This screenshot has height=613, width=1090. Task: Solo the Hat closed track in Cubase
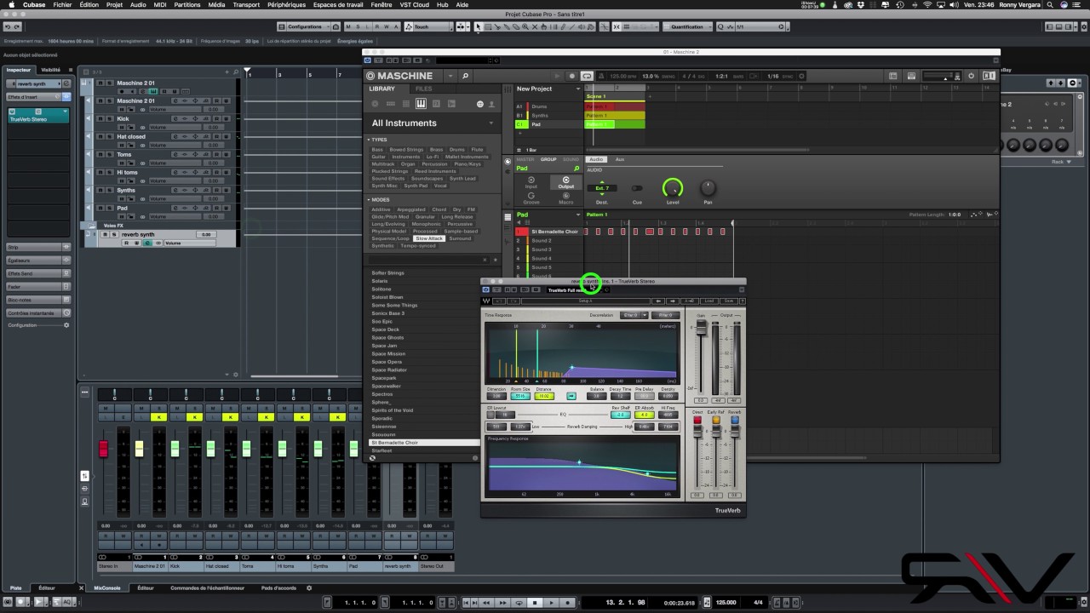click(x=109, y=136)
